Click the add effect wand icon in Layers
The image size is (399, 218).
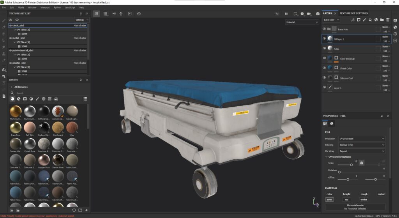(353, 20)
